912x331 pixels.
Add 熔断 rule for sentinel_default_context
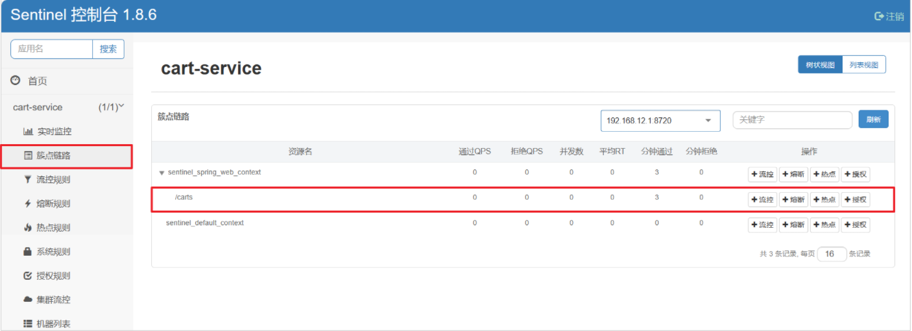tap(793, 225)
